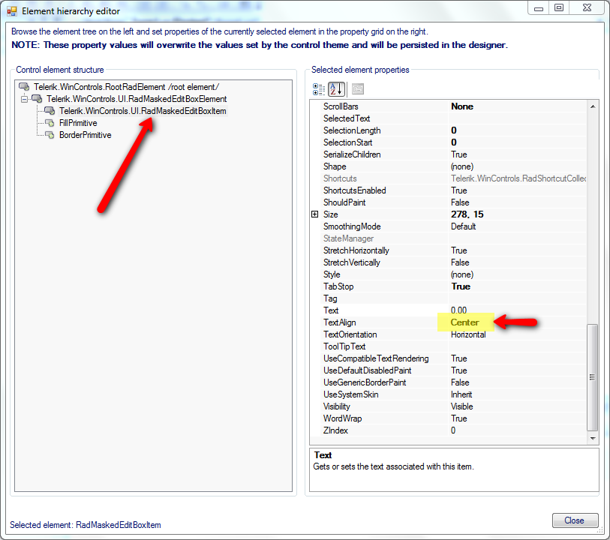Select the WordWrap property label
The height and width of the screenshot is (540, 610).
pyautogui.click(x=342, y=418)
